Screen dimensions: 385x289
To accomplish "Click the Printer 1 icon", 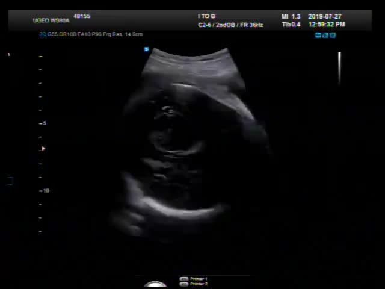I will 184,279.
